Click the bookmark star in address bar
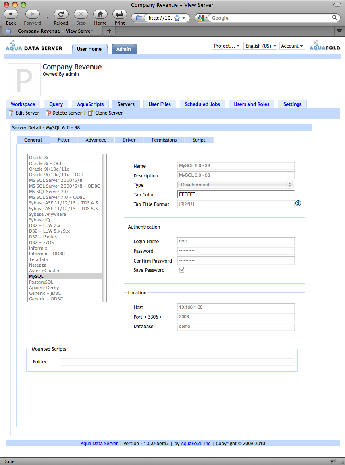This screenshot has width=345, height=465. click(177, 18)
